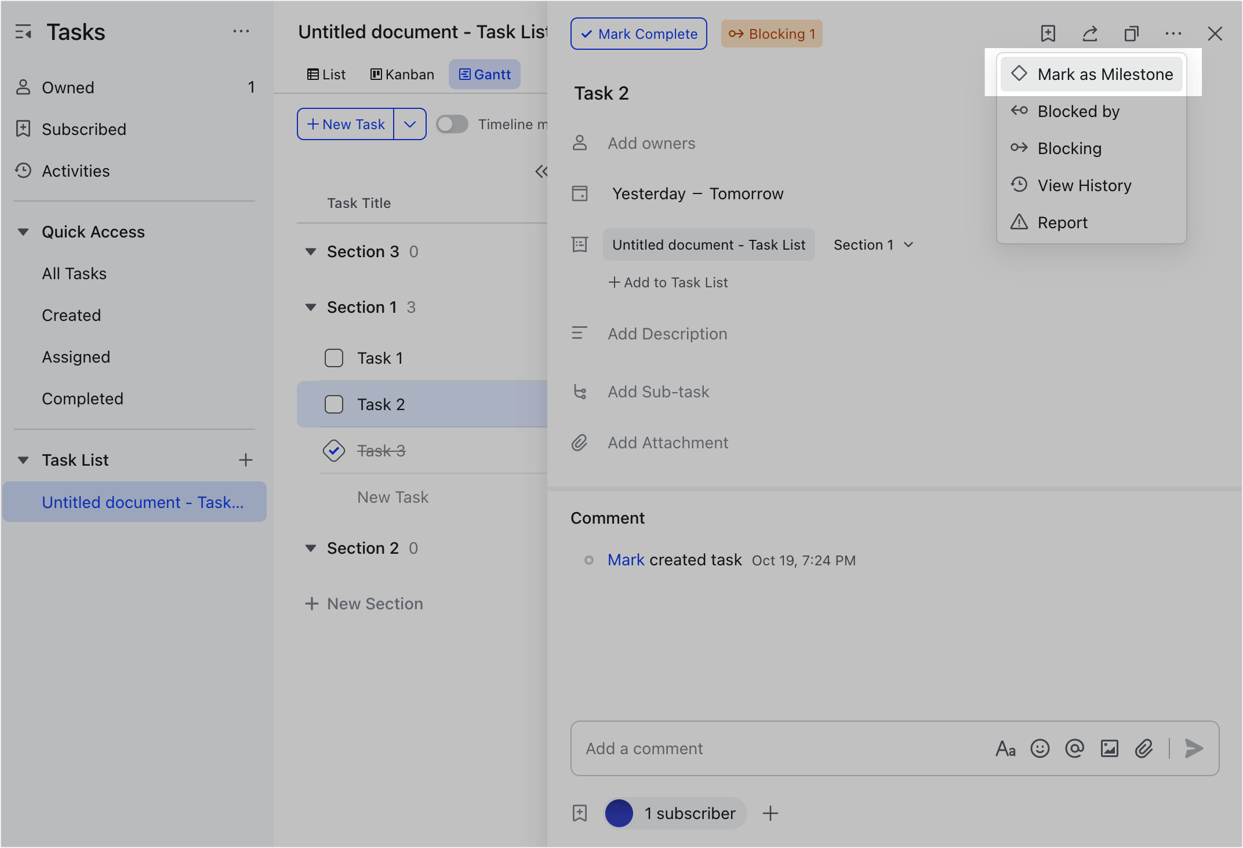
Task: Bookmark Task 2 with the bookmark icon
Action: [x=1048, y=34]
